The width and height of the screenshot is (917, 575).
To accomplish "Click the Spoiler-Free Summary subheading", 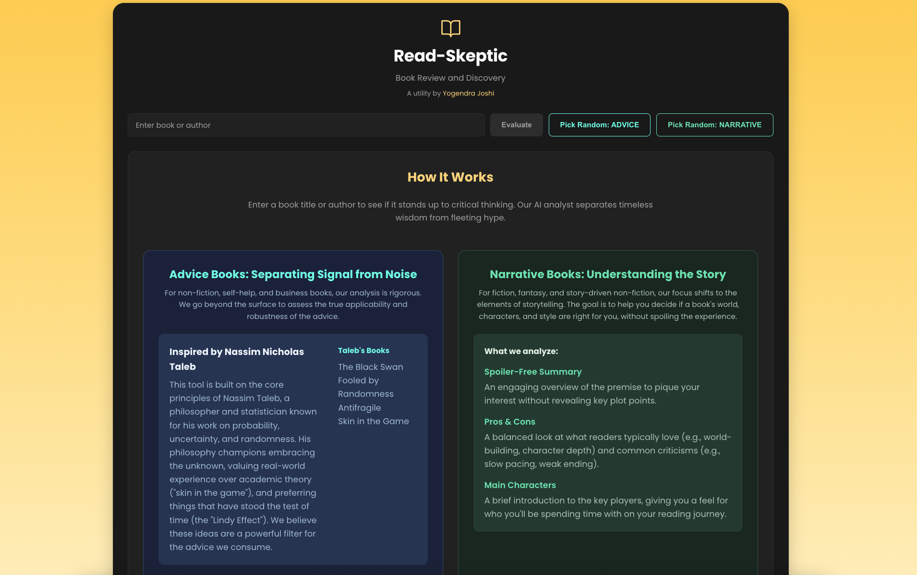I will tap(533, 372).
